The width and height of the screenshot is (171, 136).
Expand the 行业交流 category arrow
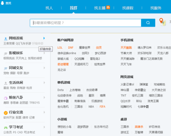point(44,112)
